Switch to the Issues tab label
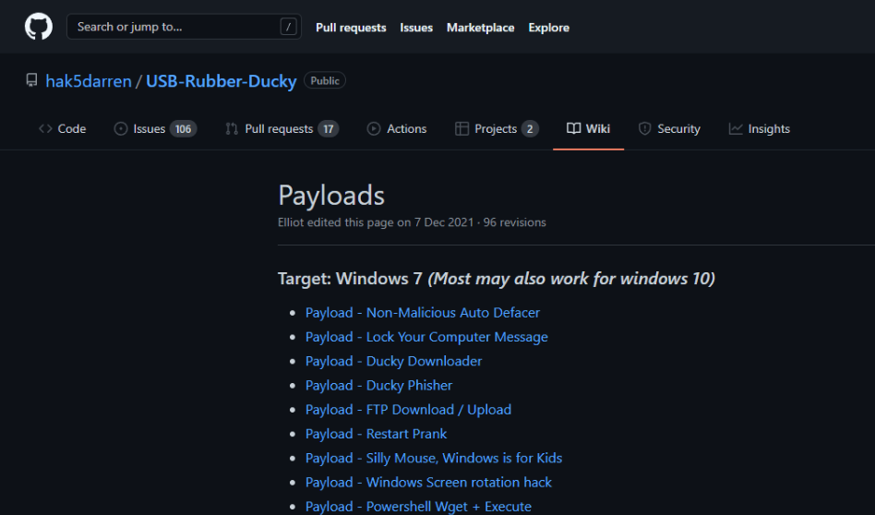875x515 pixels. click(x=149, y=129)
